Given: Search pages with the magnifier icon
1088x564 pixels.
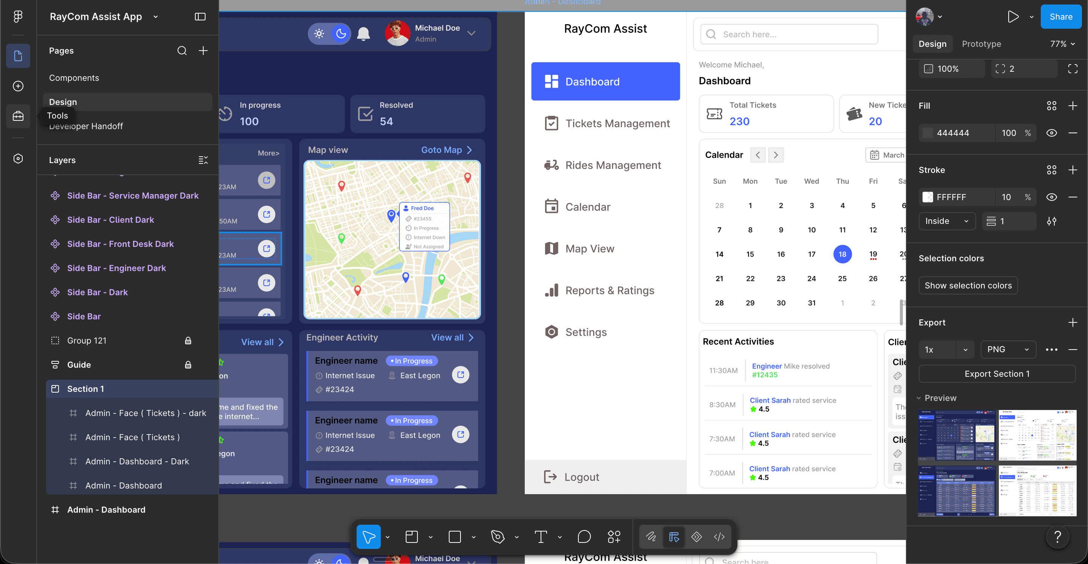Looking at the screenshot, I should 182,51.
